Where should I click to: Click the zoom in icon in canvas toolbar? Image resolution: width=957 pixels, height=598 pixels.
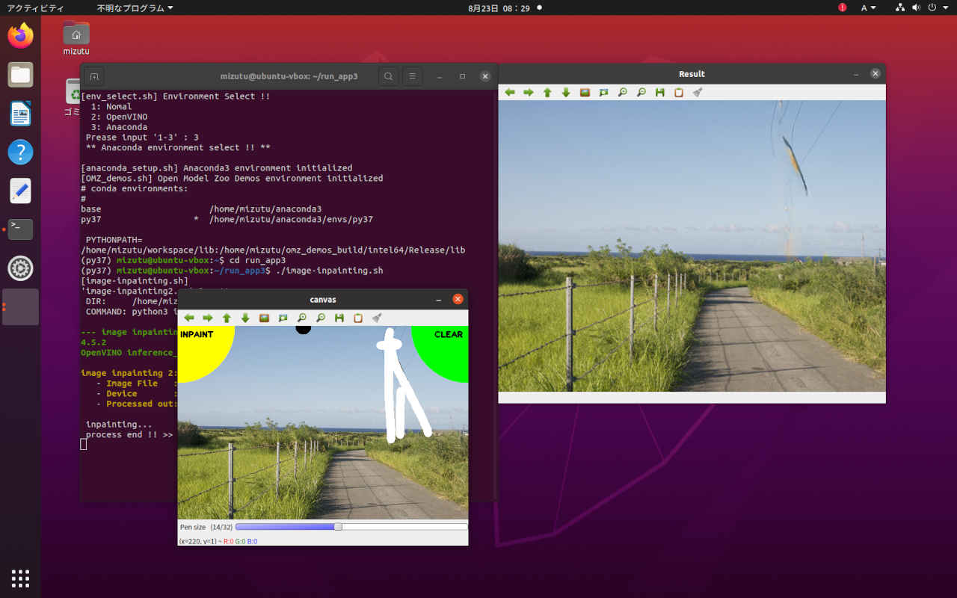tap(302, 318)
